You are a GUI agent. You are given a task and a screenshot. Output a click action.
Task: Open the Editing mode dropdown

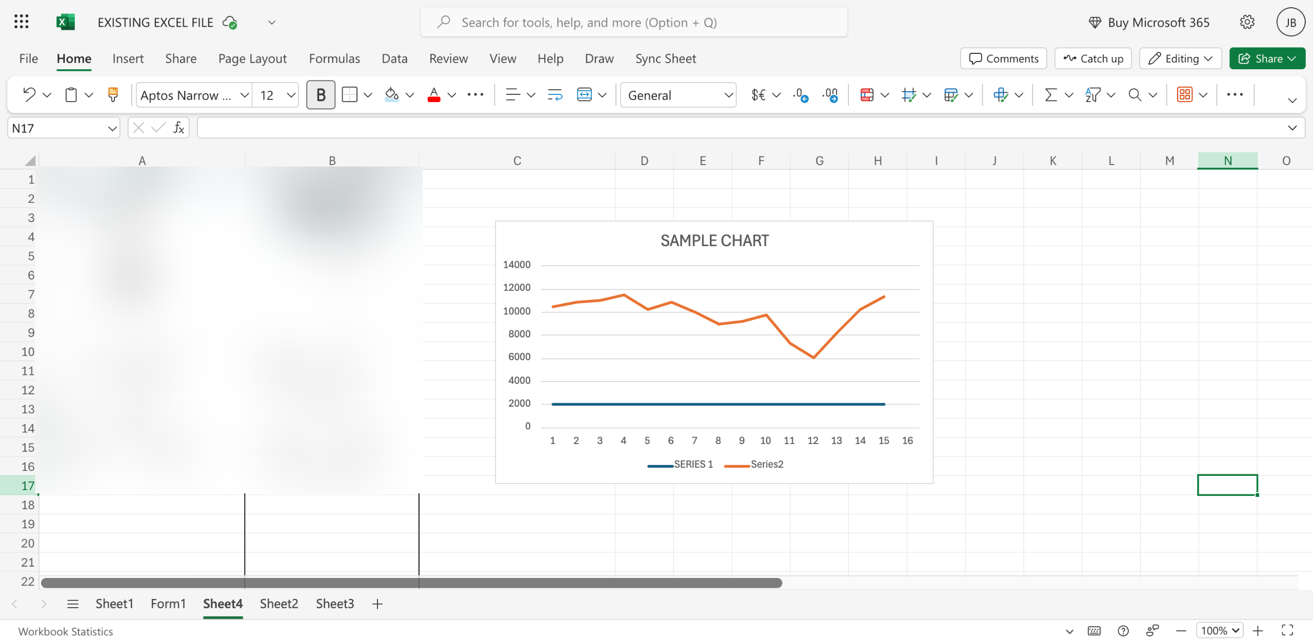click(1180, 58)
